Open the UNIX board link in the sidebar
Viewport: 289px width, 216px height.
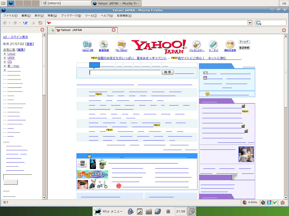11,58
